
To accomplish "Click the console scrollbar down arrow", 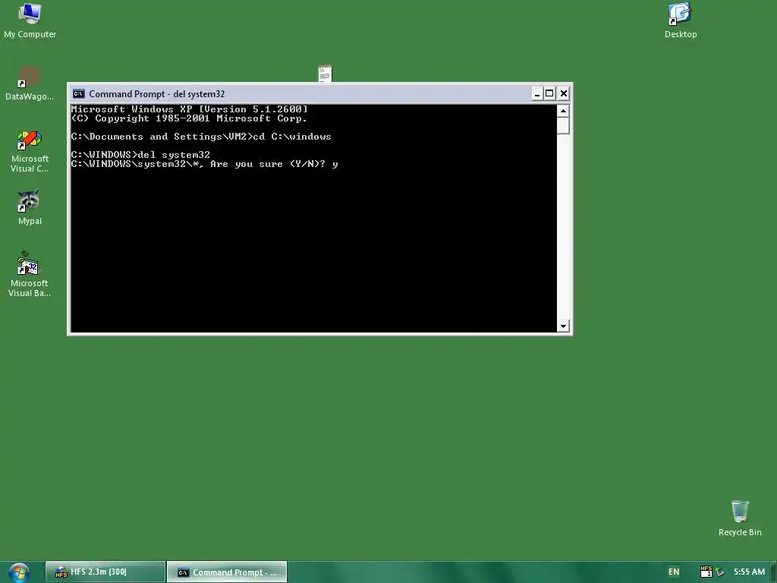I will pyautogui.click(x=563, y=326).
